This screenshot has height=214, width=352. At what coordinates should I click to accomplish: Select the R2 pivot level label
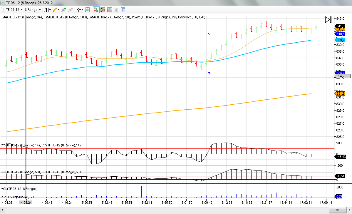[x=208, y=34]
